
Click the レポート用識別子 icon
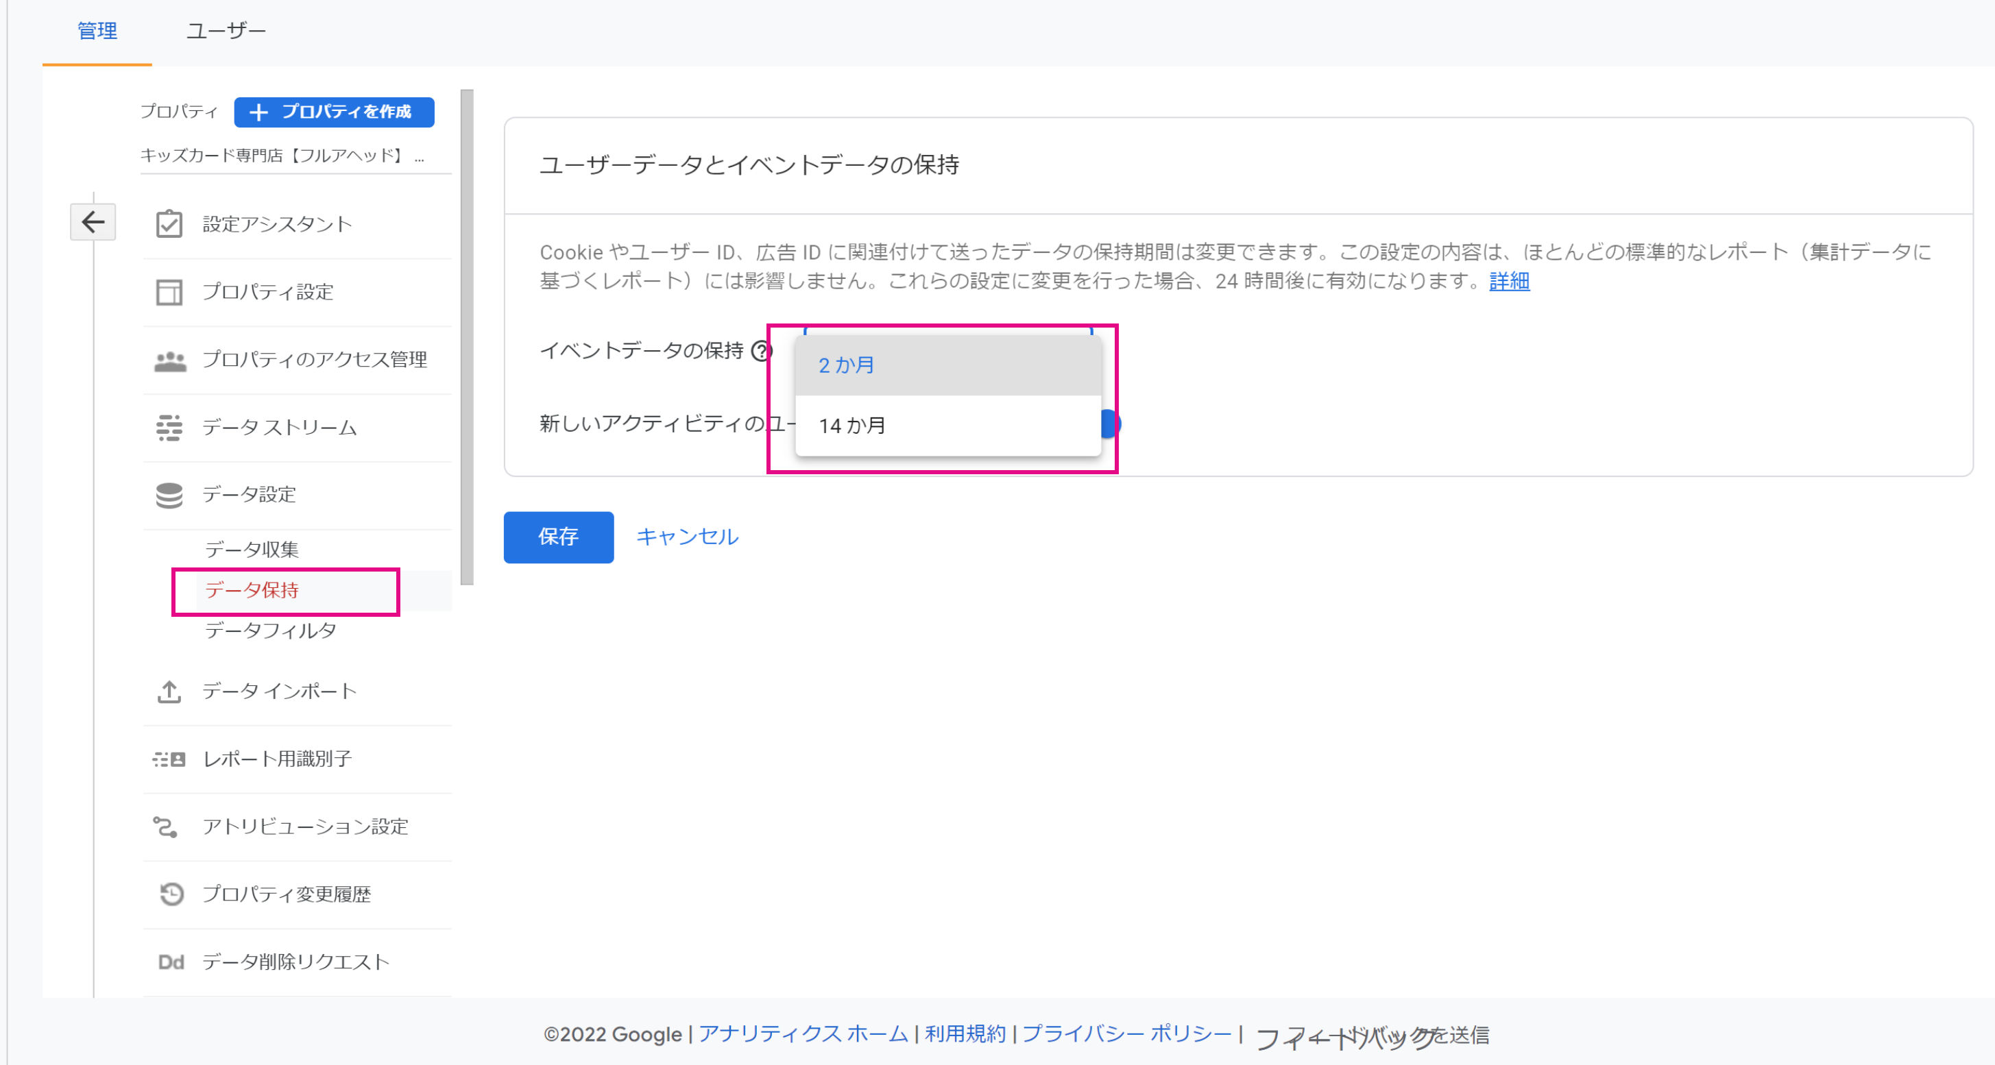tap(169, 759)
